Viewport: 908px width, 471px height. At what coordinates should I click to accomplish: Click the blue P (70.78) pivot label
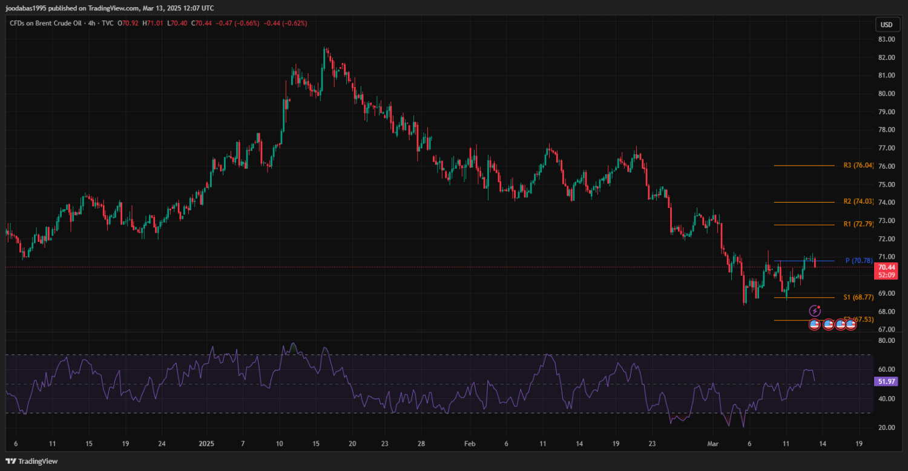point(859,261)
